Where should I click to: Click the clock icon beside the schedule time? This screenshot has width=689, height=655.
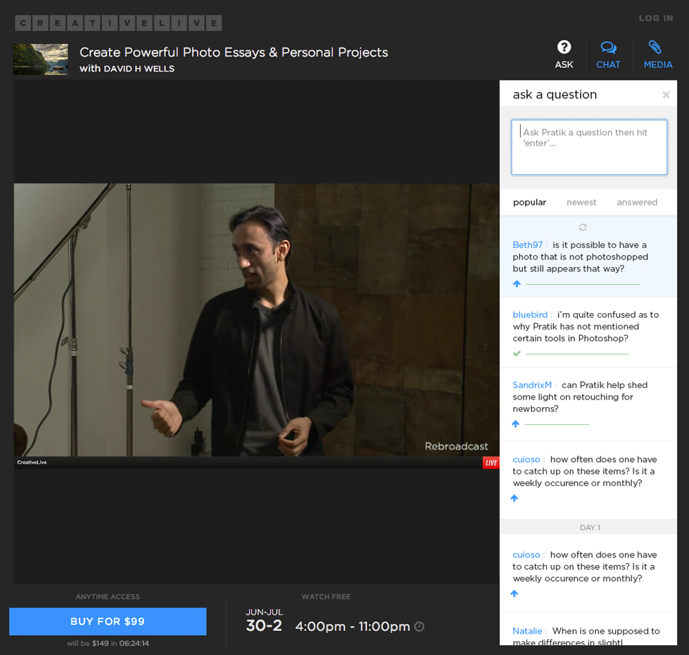(x=419, y=626)
